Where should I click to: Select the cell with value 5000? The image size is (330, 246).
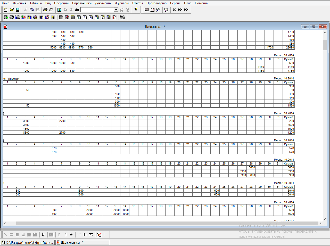(53, 47)
